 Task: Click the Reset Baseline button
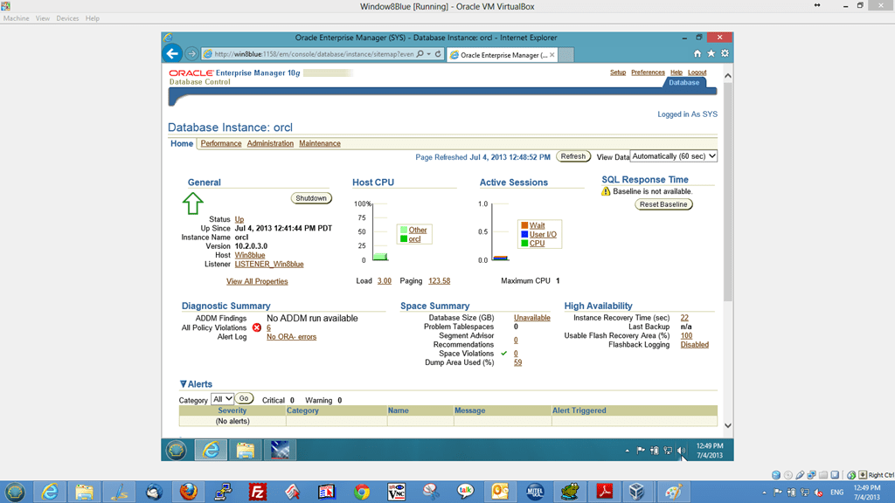pyautogui.click(x=664, y=204)
